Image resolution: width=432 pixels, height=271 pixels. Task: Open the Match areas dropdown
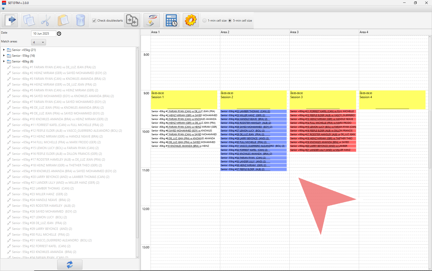[38, 42]
